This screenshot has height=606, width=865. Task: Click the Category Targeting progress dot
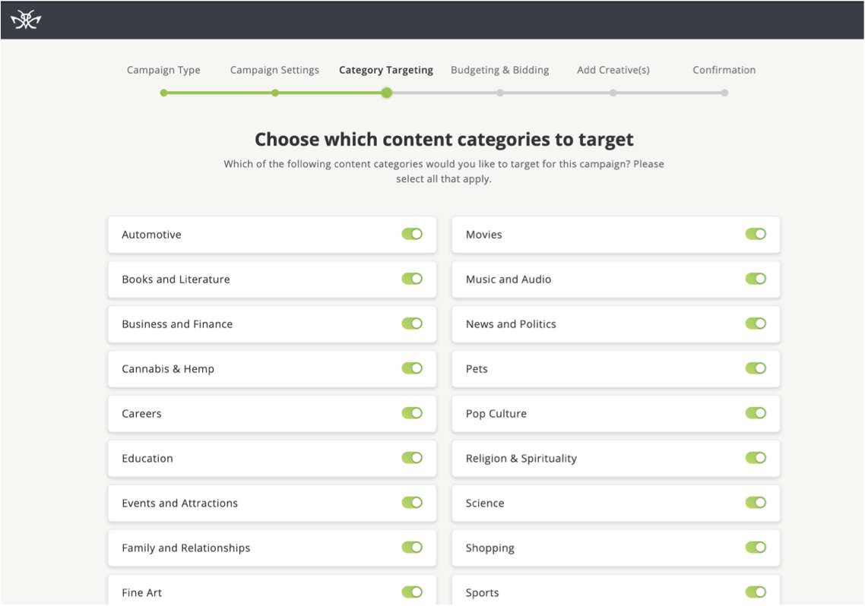(x=387, y=93)
